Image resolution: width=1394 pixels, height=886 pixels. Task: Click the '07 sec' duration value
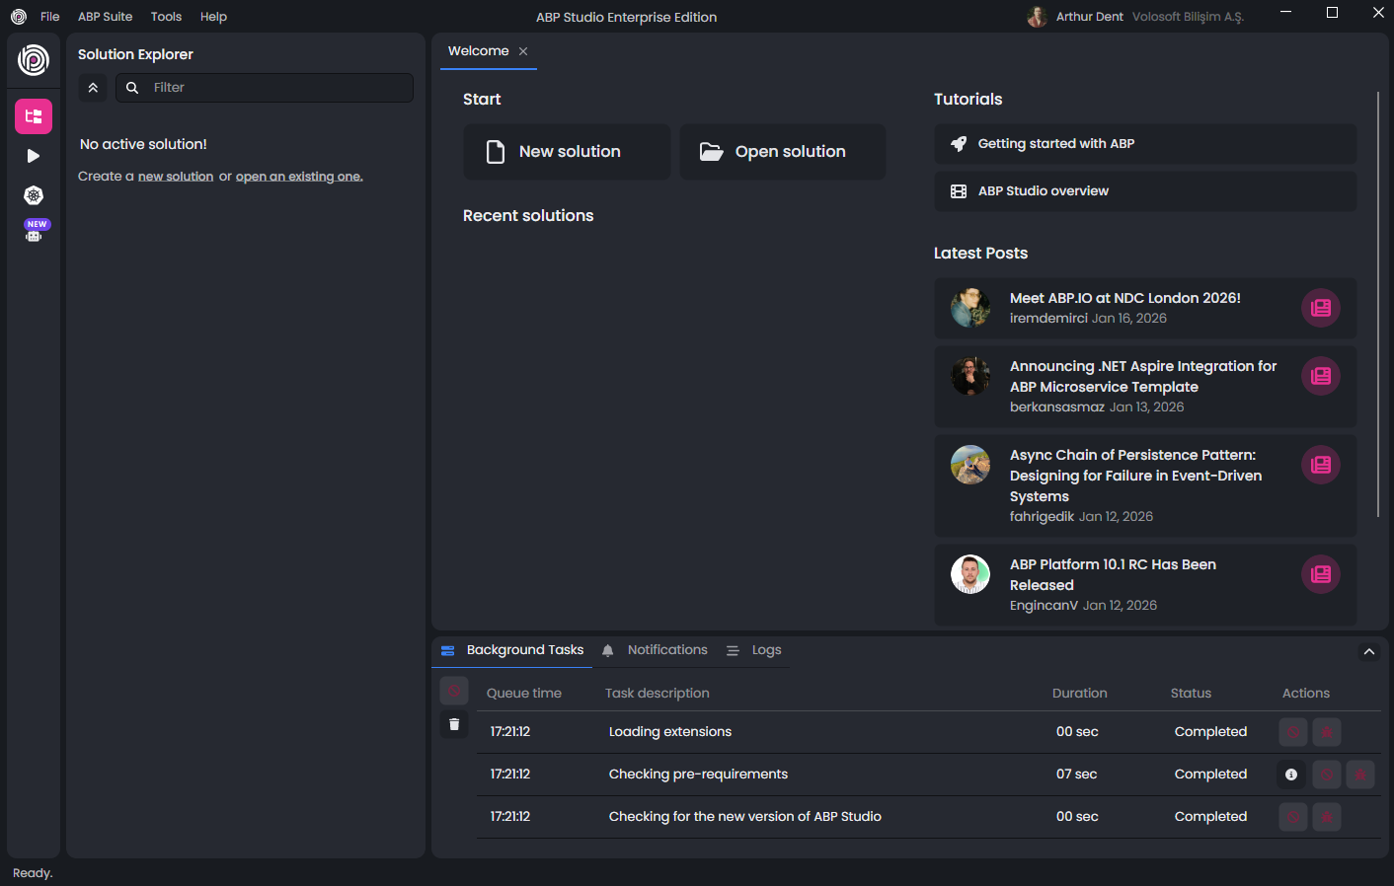pos(1077,775)
